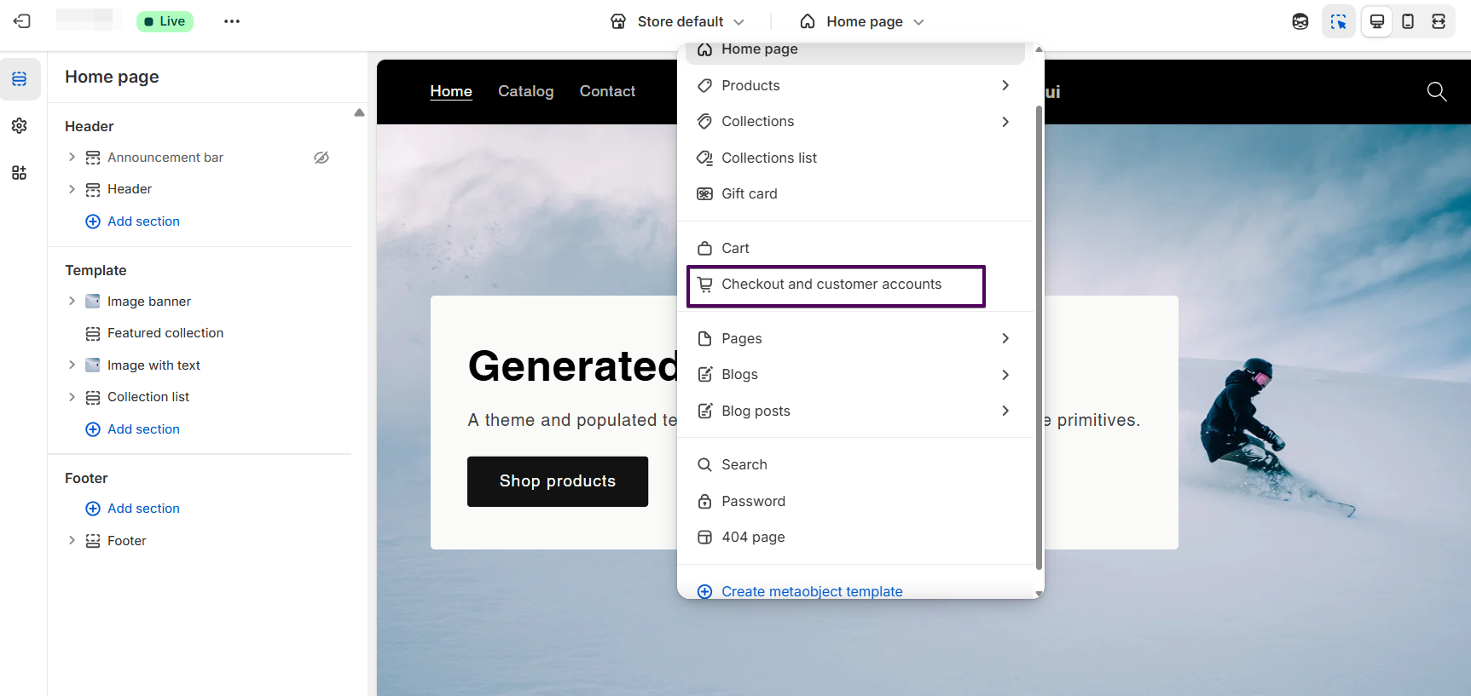Show the hidden Announcement bar
The width and height of the screenshot is (1471, 696).
(x=321, y=158)
